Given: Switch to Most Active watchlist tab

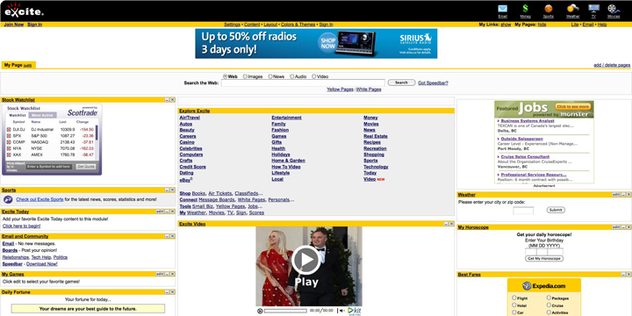Looking at the screenshot, I should (x=42, y=115).
